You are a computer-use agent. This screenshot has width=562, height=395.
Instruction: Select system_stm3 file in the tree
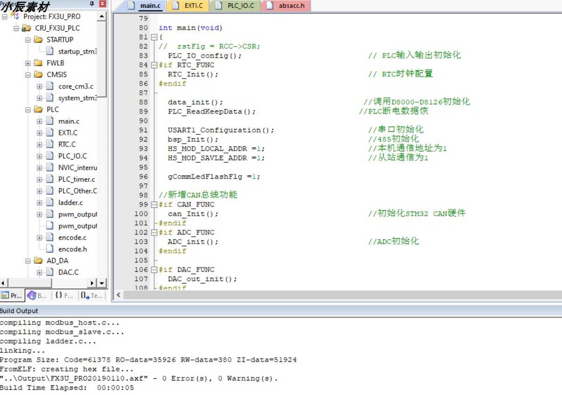point(78,98)
